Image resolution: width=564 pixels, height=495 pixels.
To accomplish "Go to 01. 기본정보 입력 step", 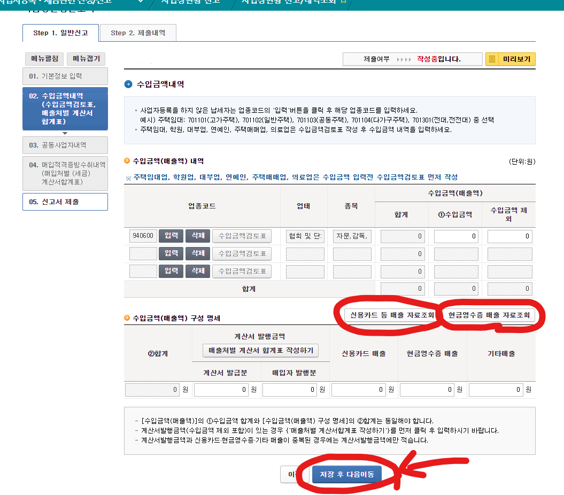I will point(65,76).
